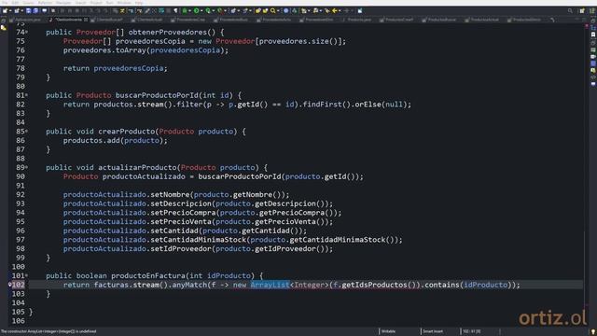
Task: Open the Coverage dropdown arrow
Action: (x=214, y=10)
